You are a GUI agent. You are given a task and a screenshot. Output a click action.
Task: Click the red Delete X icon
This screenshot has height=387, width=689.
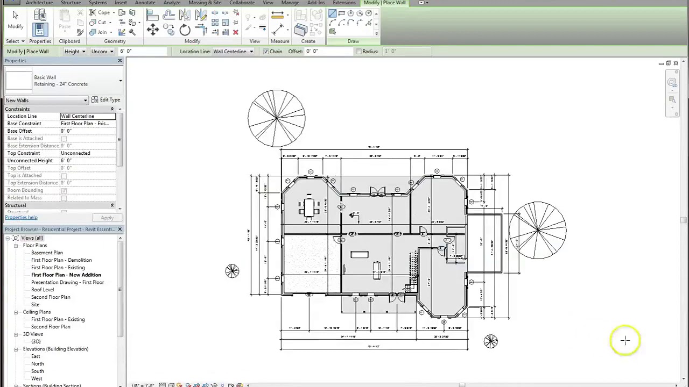[x=236, y=32]
